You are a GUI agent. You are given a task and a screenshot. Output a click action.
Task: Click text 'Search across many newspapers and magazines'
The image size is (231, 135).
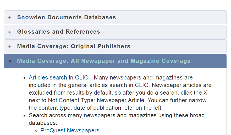click(93, 115)
